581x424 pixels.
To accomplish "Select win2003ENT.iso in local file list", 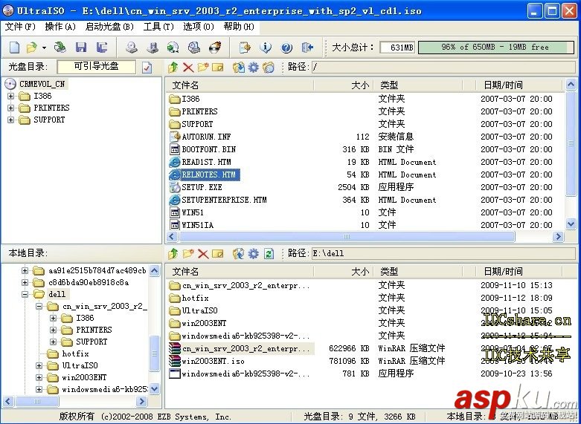I will click(213, 361).
